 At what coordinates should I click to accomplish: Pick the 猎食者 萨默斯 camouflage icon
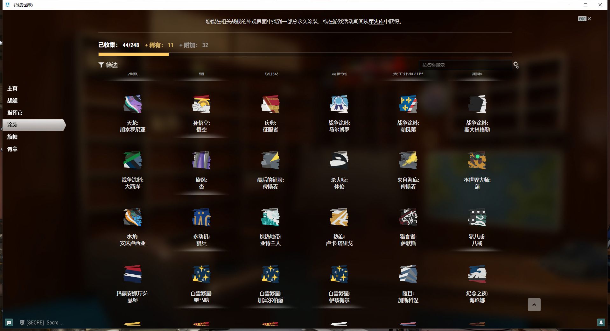(x=408, y=217)
